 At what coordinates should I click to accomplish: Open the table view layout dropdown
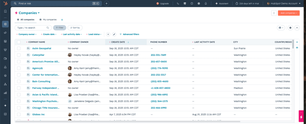tap(281, 28)
